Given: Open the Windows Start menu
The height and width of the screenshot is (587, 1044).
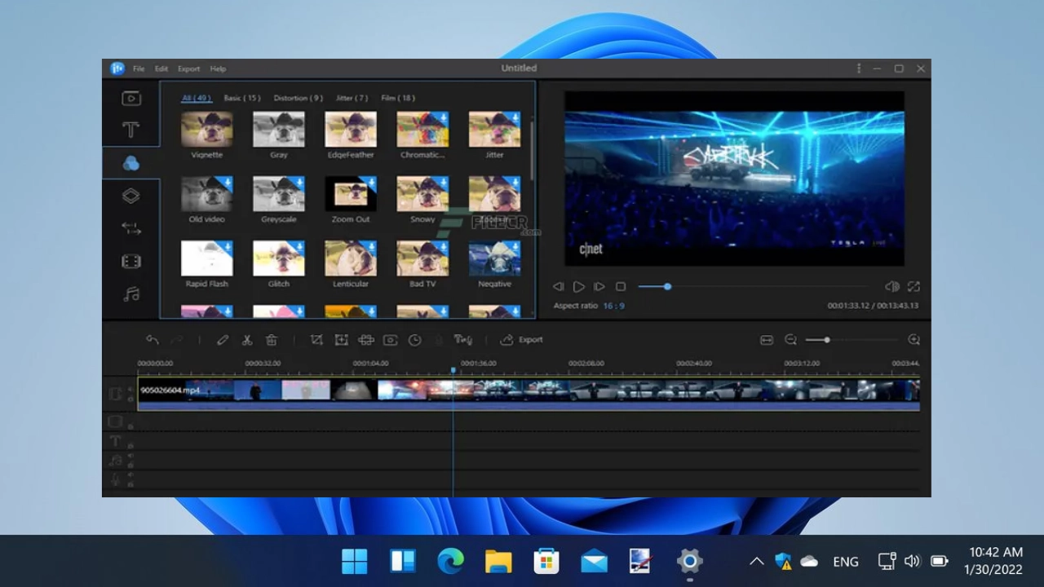Looking at the screenshot, I should tap(355, 561).
